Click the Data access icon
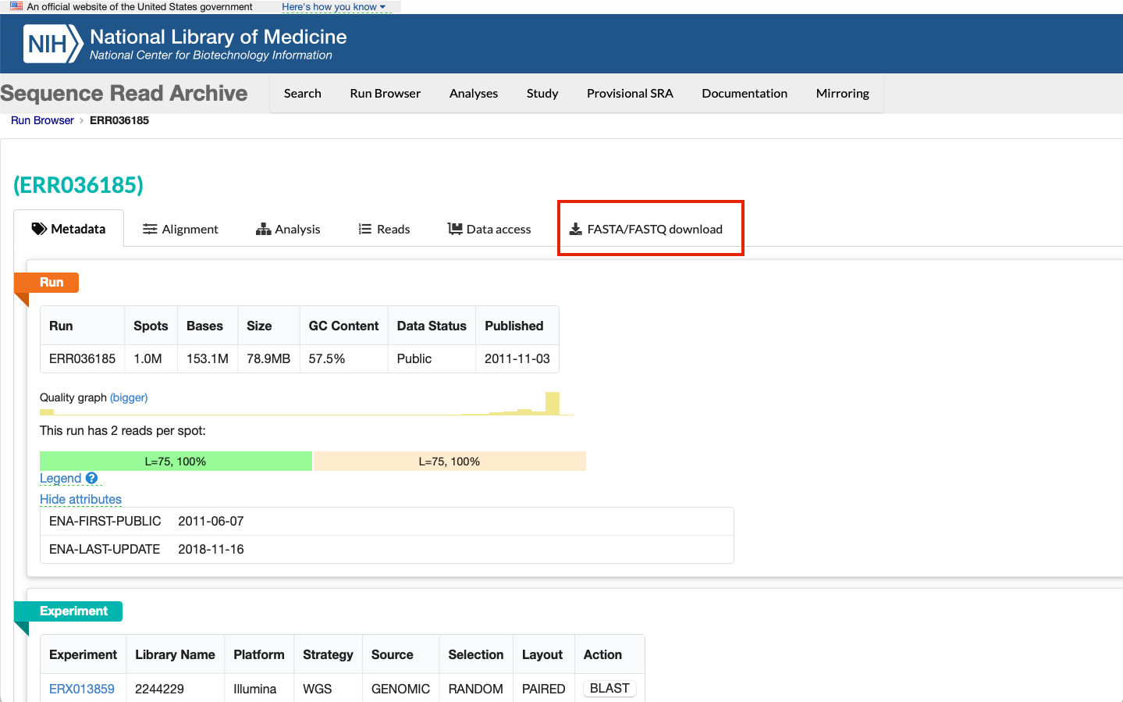1123x702 pixels. [455, 229]
